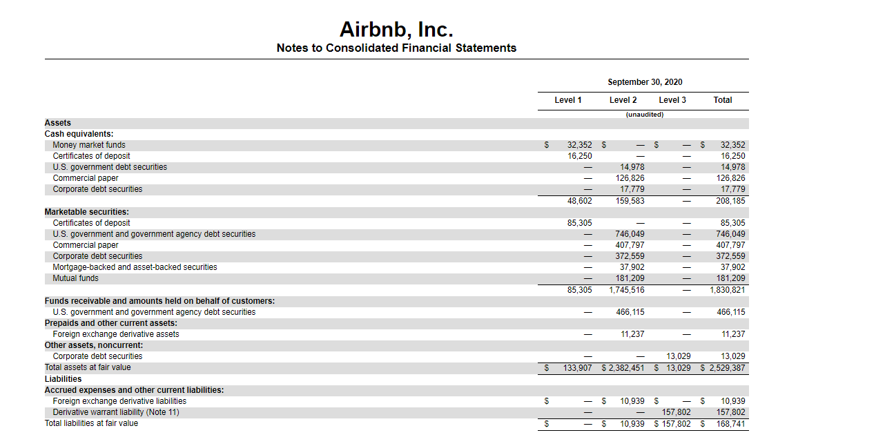This screenshot has height=435, width=885.
Task: Select 'Foreign exchange derivative assets' row label
Action: tap(116, 334)
